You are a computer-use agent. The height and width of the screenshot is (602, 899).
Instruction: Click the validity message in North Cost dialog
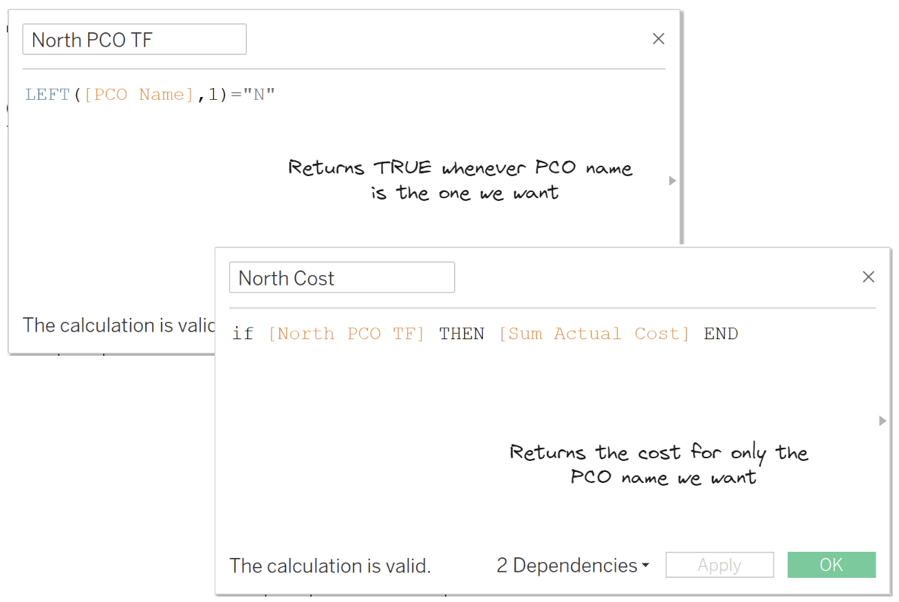click(330, 566)
